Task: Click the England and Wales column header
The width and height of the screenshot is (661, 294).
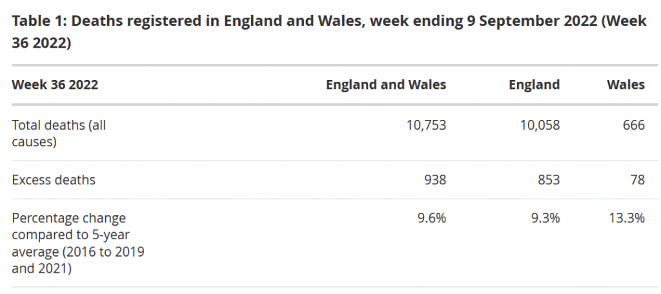Action: [386, 84]
